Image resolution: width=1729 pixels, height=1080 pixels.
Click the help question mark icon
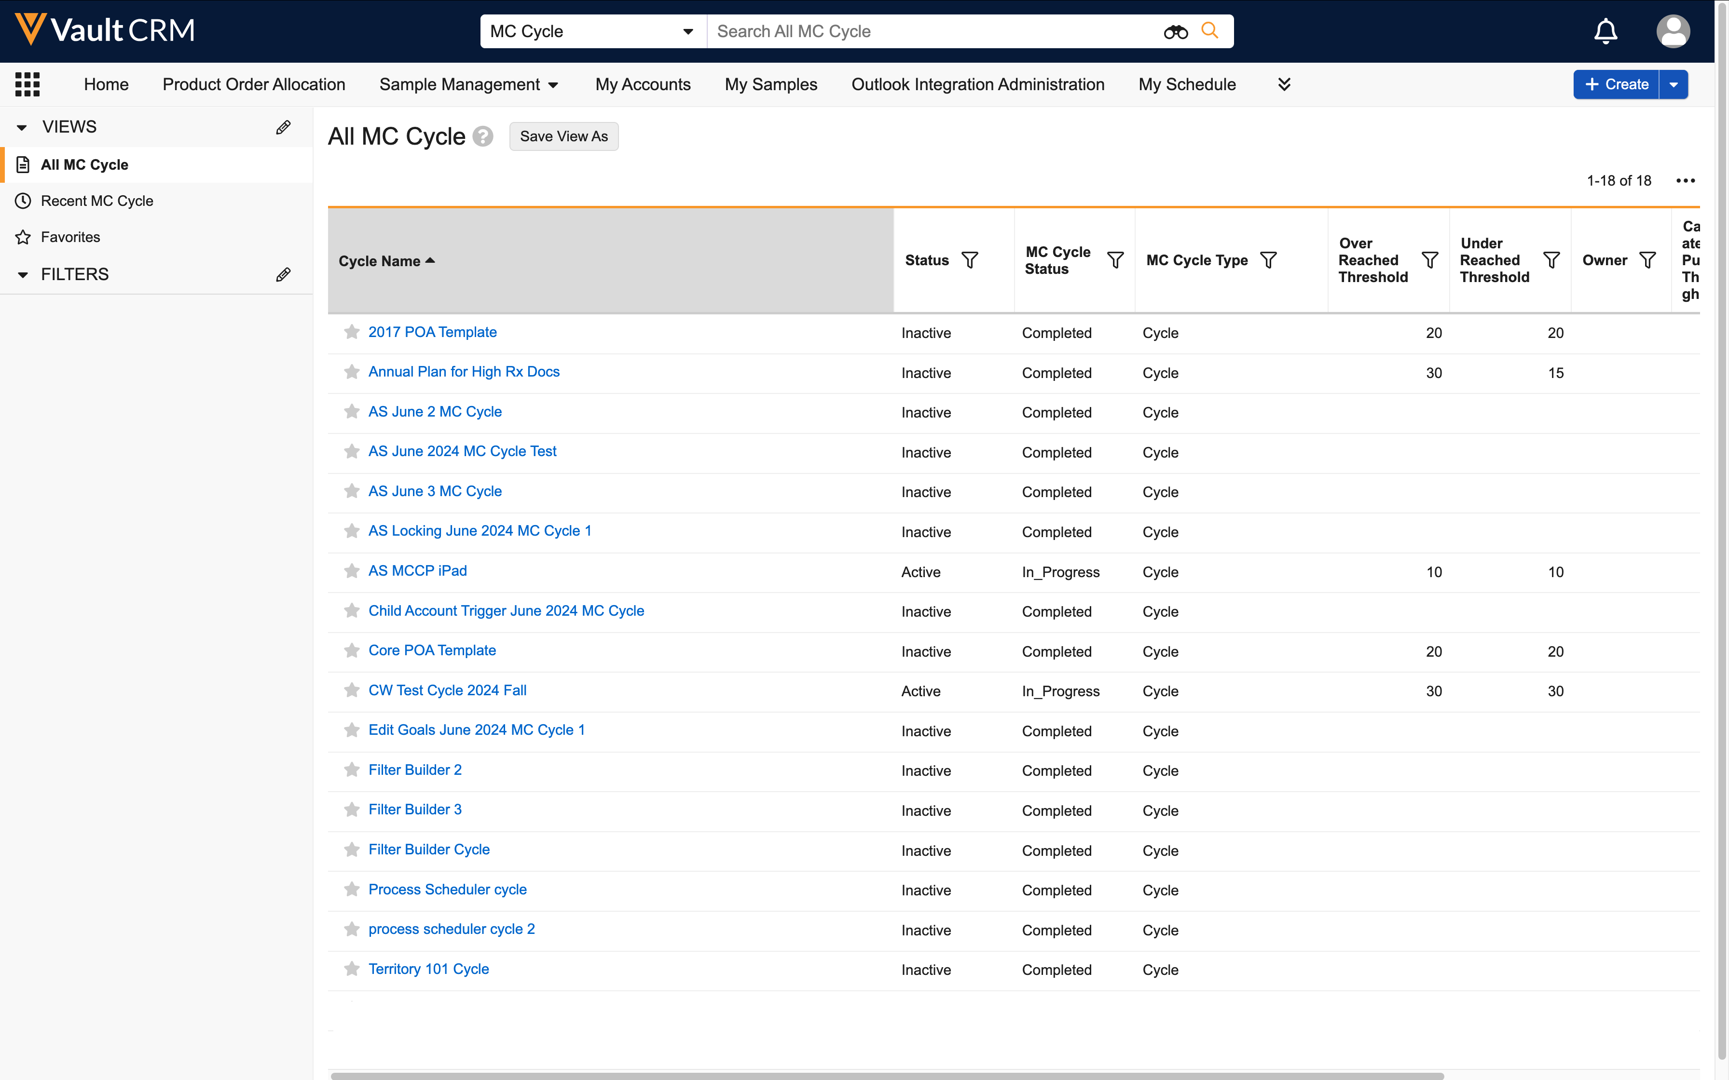(484, 136)
